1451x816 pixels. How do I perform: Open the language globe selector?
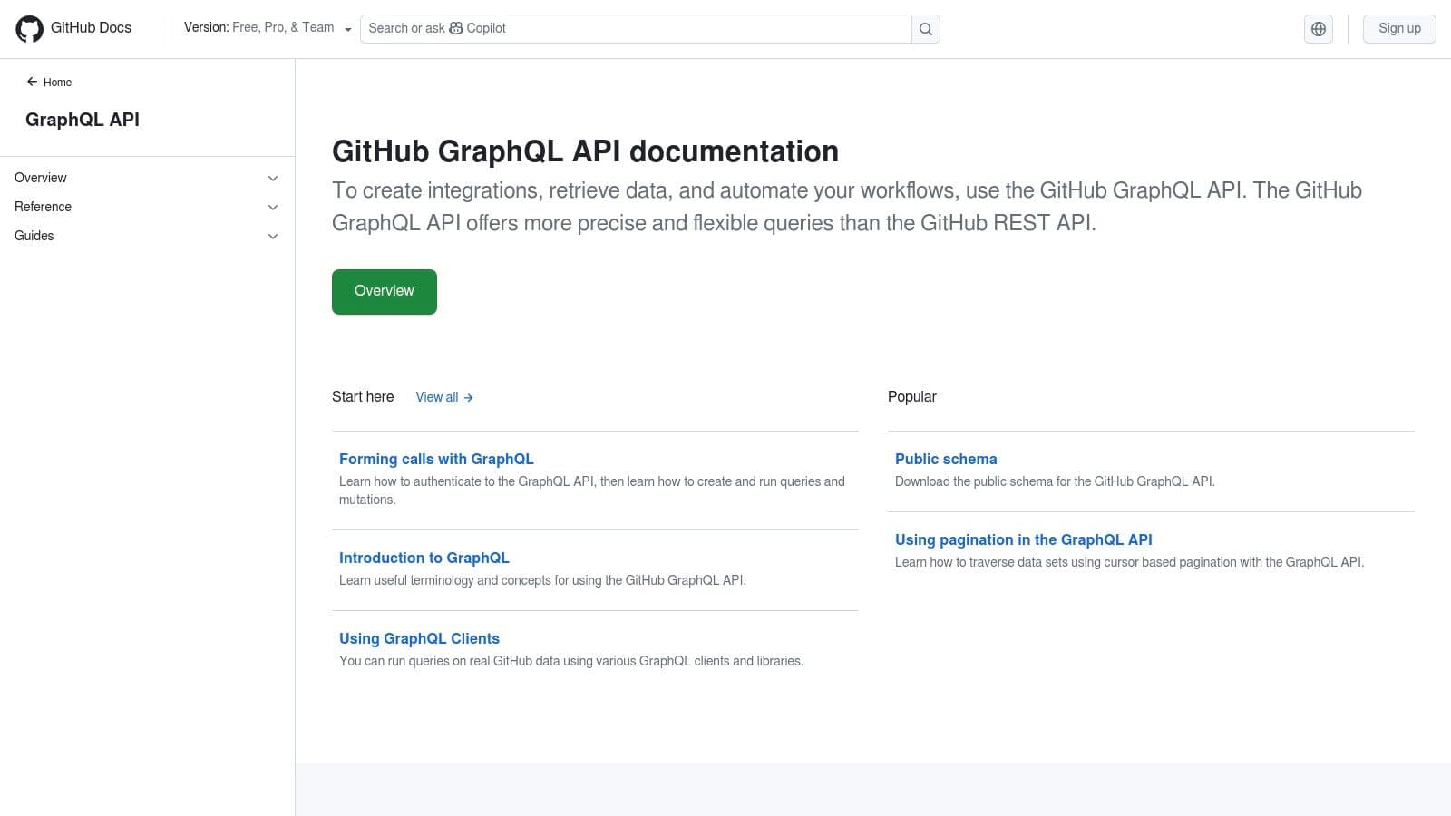(1318, 28)
